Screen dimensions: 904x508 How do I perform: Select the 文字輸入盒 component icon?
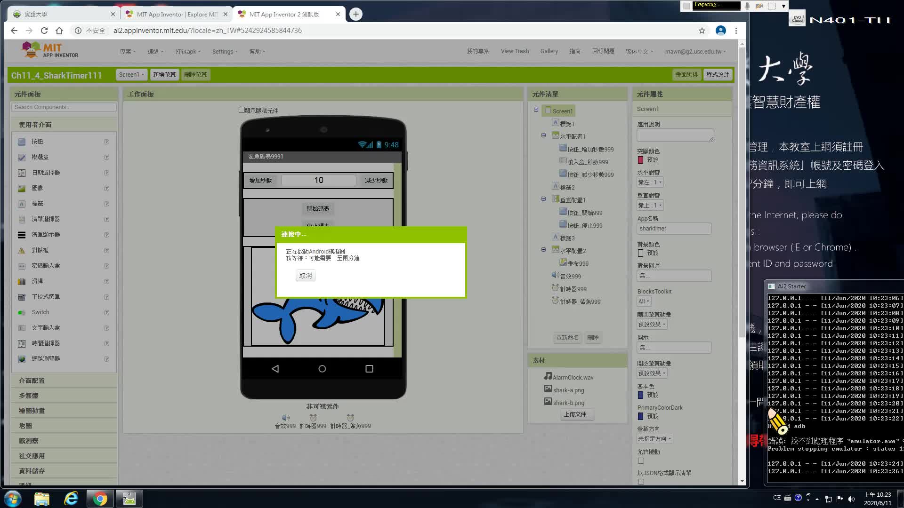click(22, 328)
